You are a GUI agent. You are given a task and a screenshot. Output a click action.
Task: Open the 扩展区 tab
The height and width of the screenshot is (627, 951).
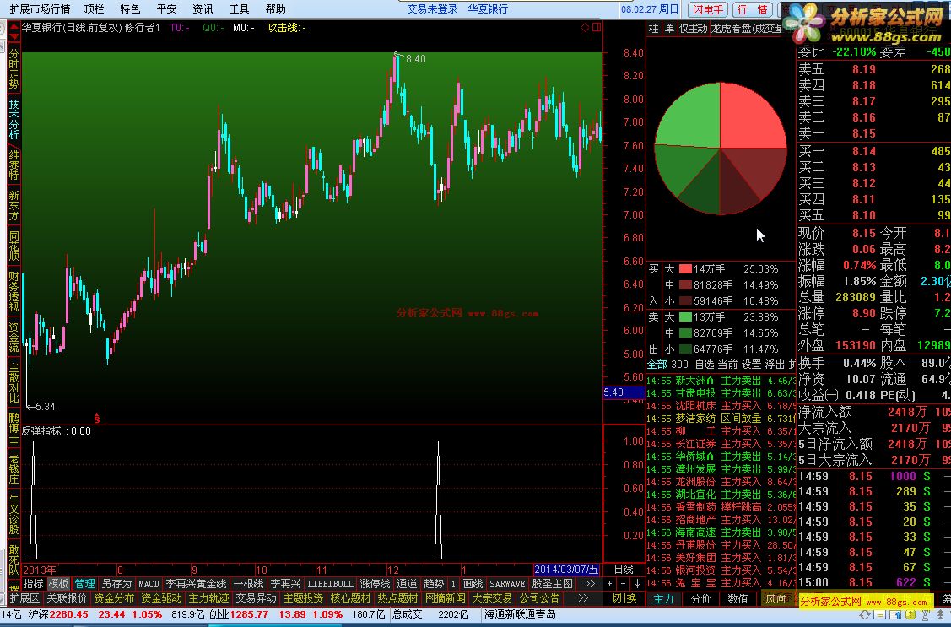tap(24, 598)
